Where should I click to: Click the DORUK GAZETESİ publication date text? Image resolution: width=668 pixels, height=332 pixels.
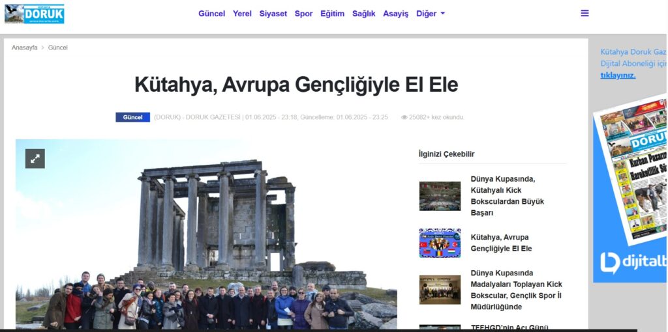pyautogui.click(x=271, y=117)
